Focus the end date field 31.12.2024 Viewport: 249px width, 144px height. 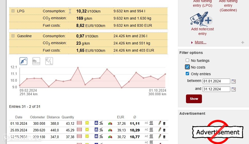pyautogui.click(x=216, y=89)
